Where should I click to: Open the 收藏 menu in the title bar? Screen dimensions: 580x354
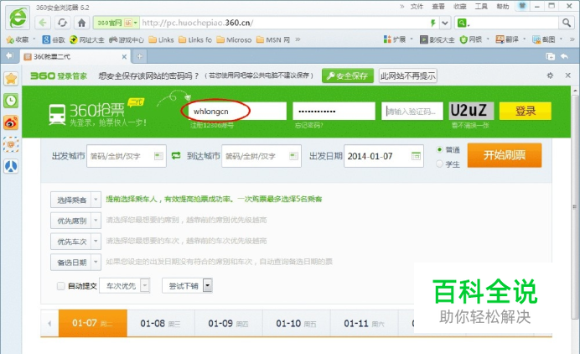tap(460, 7)
